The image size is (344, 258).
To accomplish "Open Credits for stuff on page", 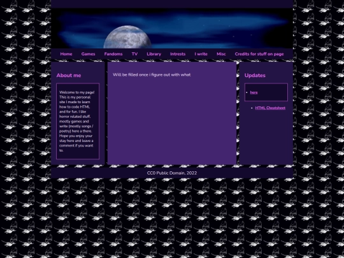I will click(x=259, y=54).
